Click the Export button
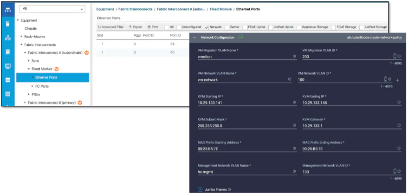The width and height of the screenshot is (408, 194). click(135, 27)
